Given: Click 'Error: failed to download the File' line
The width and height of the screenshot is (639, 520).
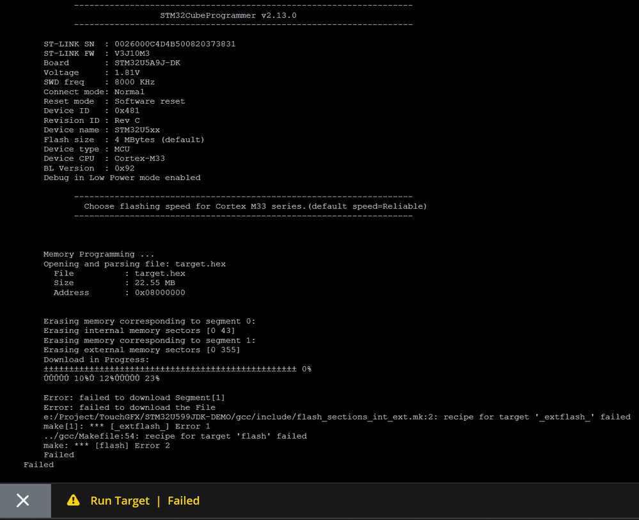Looking at the screenshot, I should pyautogui.click(x=130, y=407).
